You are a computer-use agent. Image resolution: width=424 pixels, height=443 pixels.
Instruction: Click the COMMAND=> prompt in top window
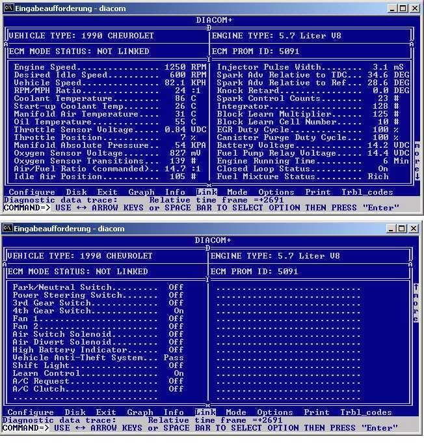click(27, 208)
